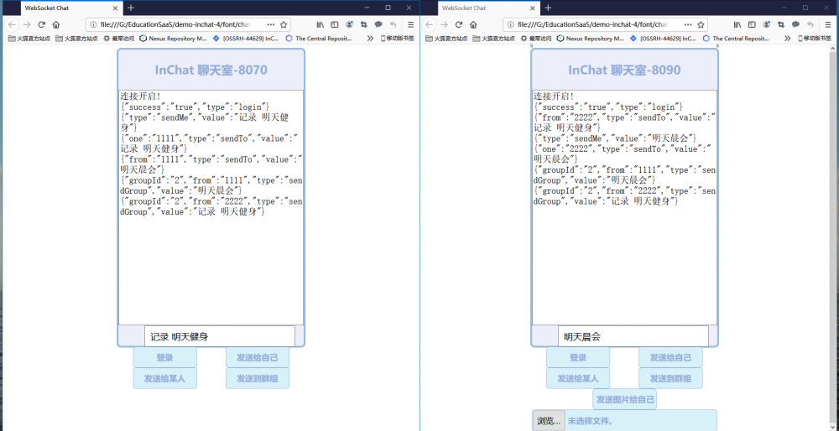This screenshot has height=431, width=839.
Task: Click 发送给自己 in the 8070 chat room
Action: point(258,358)
